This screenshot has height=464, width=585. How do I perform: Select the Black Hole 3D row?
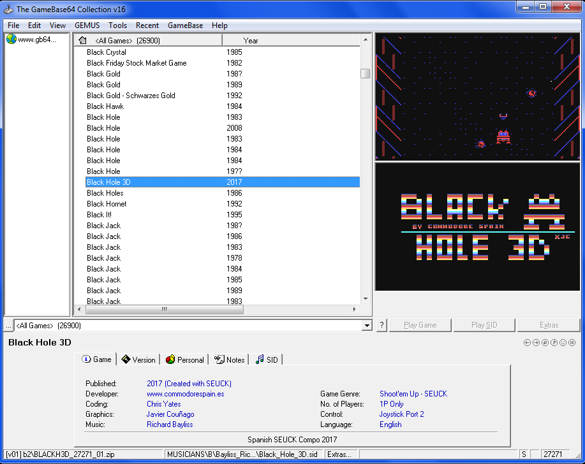click(x=223, y=182)
